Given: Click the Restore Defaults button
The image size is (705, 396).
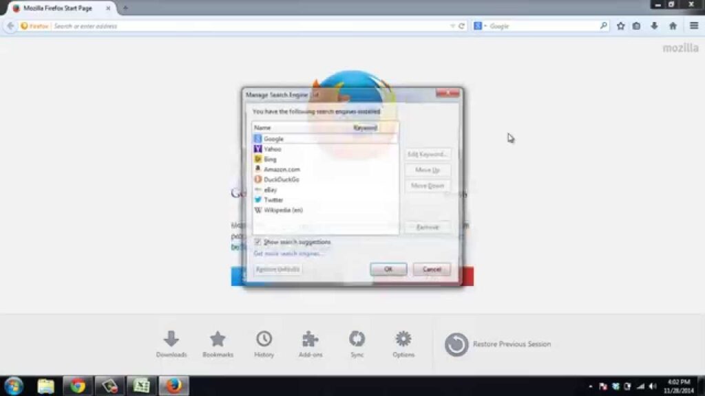Looking at the screenshot, I should click(x=277, y=269).
